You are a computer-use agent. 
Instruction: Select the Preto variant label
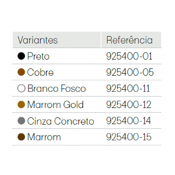click(38, 56)
